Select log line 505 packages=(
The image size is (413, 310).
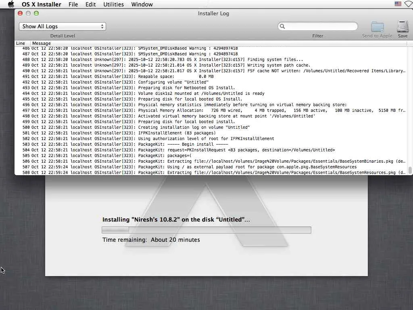[x=211, y=156]
